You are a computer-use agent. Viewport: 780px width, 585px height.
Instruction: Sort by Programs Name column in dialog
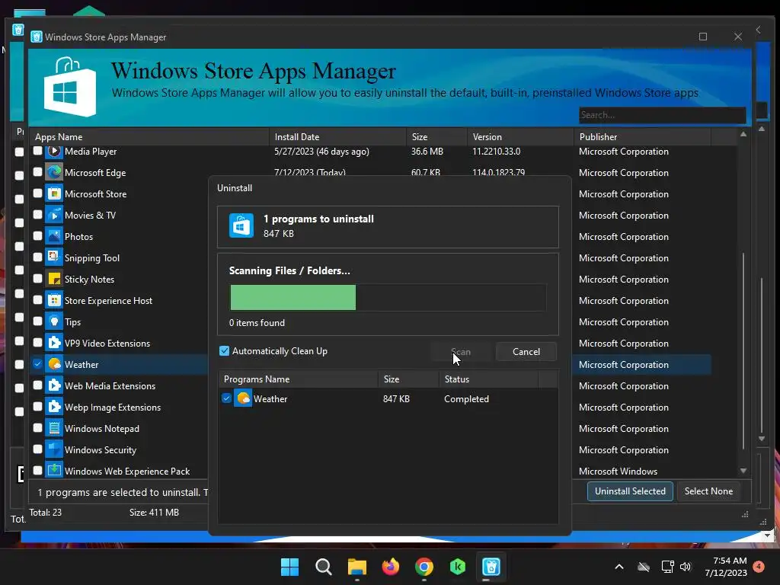[299, 379]
